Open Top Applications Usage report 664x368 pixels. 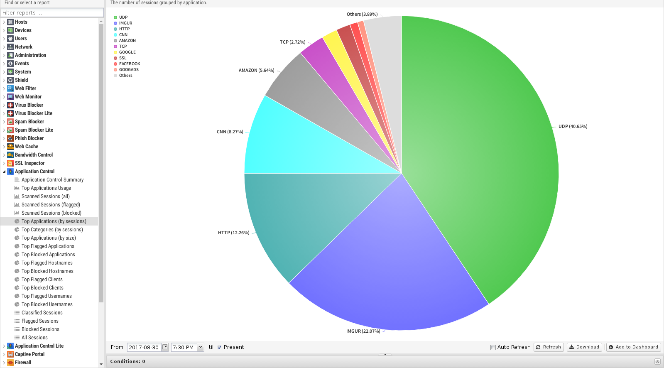tap(46, 188)
